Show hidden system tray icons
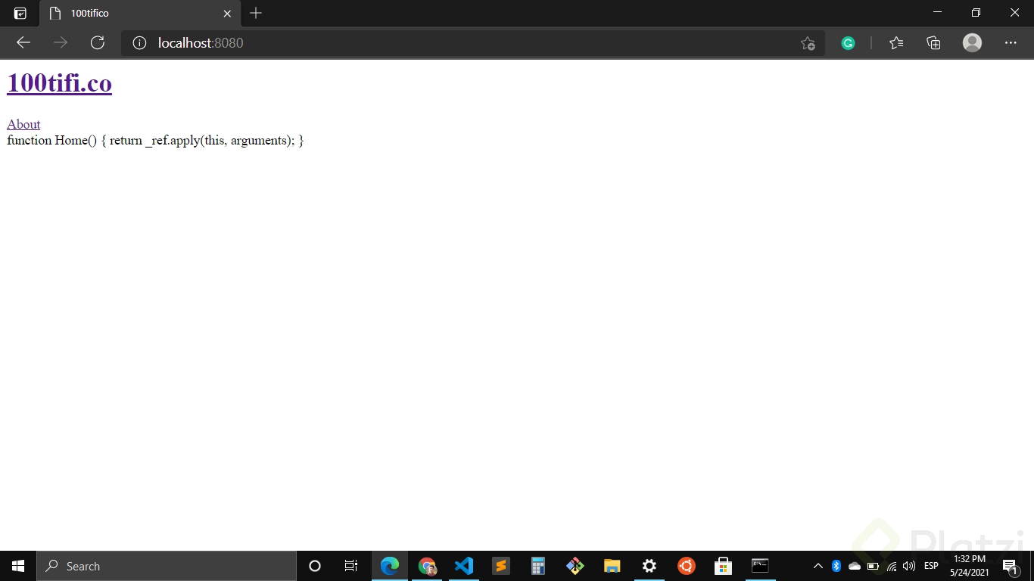The width and height of the screenshot is (1034, 581). pyautogui.click(x=818, y=566)
